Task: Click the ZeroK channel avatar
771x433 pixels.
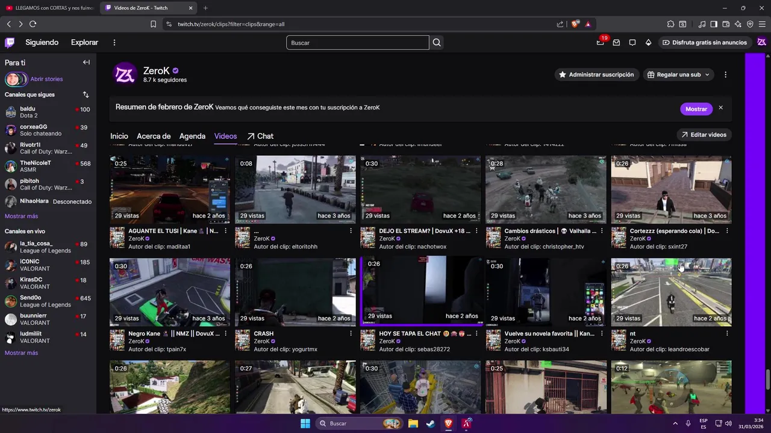Action: tap(125, 75)
